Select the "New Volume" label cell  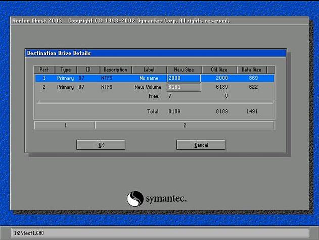pos(148,87)
